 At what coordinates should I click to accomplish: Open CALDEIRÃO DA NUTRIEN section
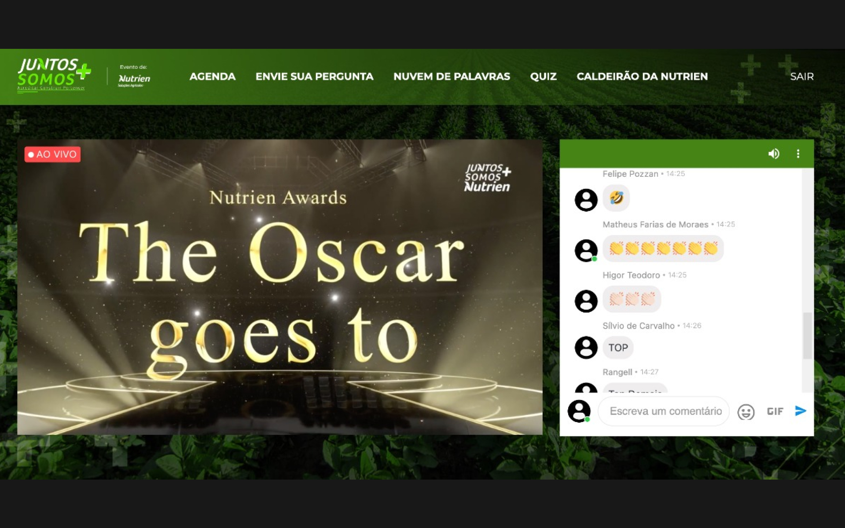click(642, 77)
